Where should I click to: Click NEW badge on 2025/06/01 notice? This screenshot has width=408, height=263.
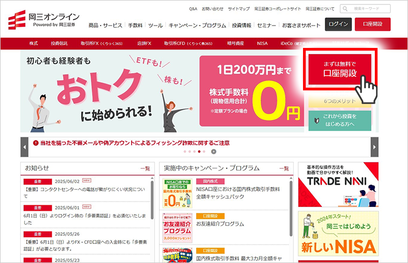coord(86,207)
